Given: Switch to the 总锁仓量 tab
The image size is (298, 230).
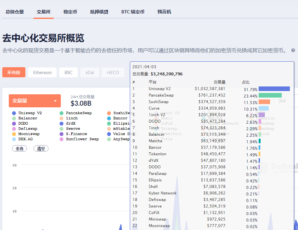Looking at the screenshot, I should click(15, 12).
